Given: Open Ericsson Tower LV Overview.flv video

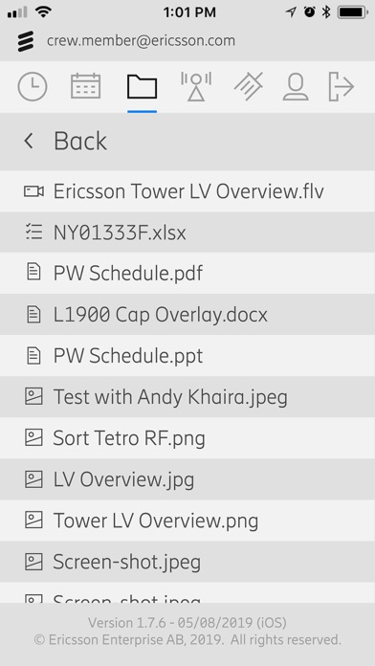Looking at the screenshot, I should [x=187, y=191].
